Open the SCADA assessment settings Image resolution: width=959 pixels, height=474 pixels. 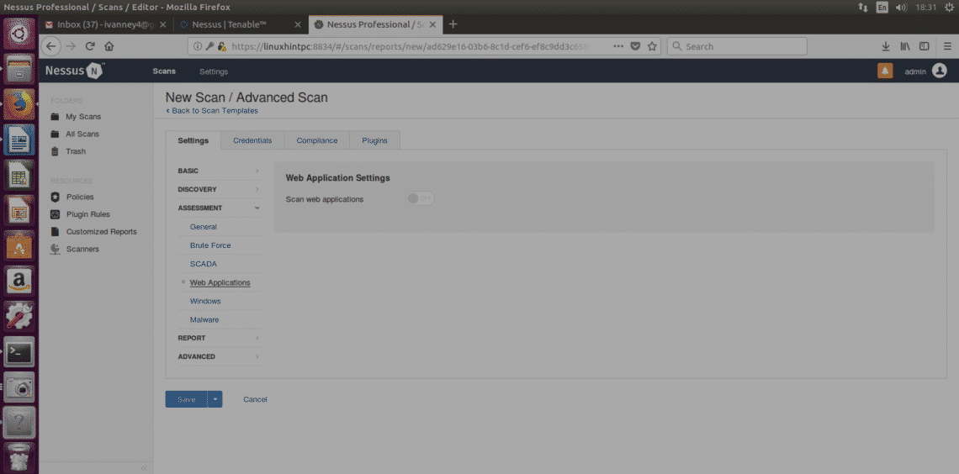(204, 264)
